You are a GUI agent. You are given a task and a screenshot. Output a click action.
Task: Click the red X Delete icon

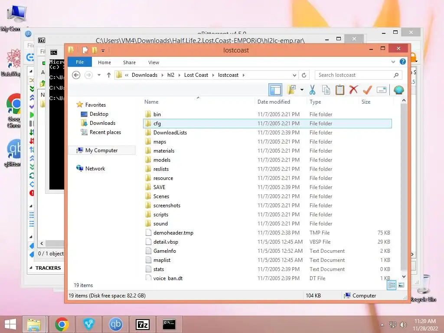point(353,90)
